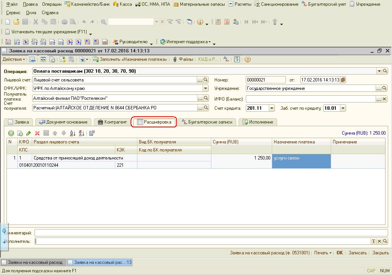
Task: Open the Исполнение tab
Action: click(x=258, y=122)
